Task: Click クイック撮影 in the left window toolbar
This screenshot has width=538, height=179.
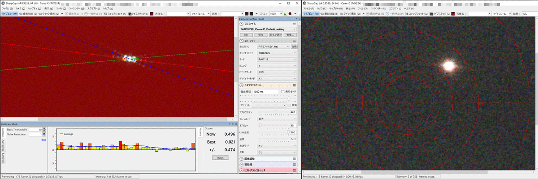Action: (49, 14)
